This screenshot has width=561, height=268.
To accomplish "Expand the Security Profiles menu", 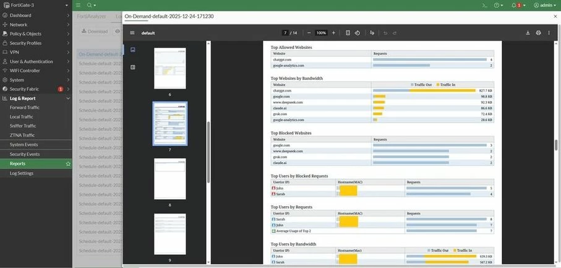I will click(x=36, y=43).
